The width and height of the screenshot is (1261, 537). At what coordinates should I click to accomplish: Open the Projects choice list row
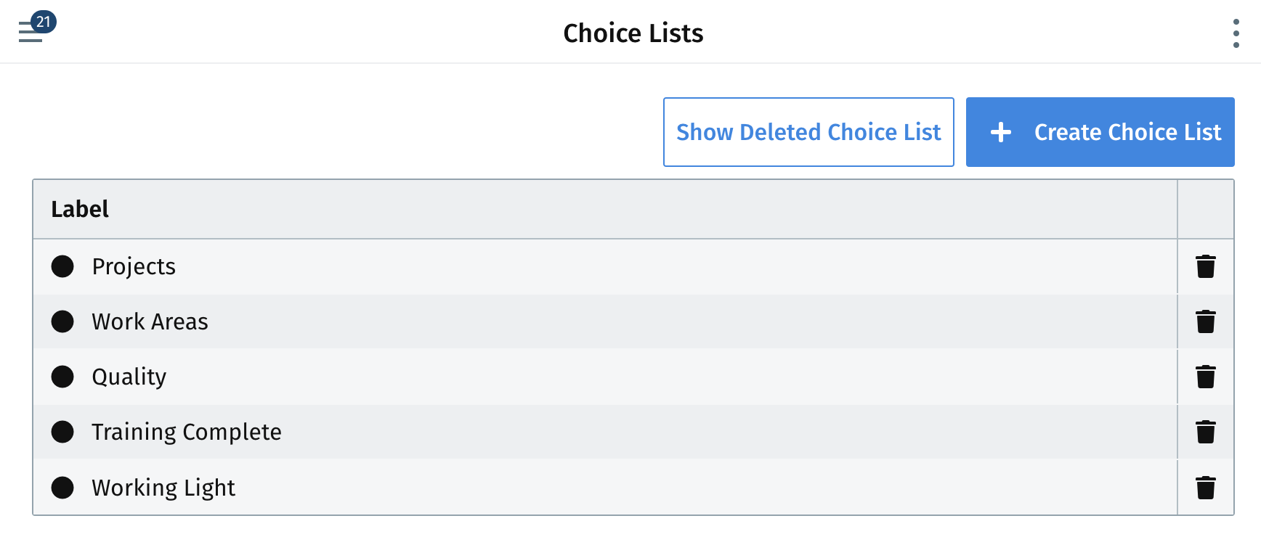(605, 266)
